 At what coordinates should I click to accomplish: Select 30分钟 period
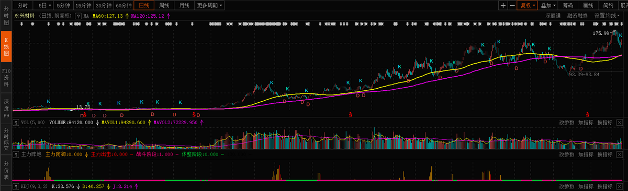pos(104,5)
